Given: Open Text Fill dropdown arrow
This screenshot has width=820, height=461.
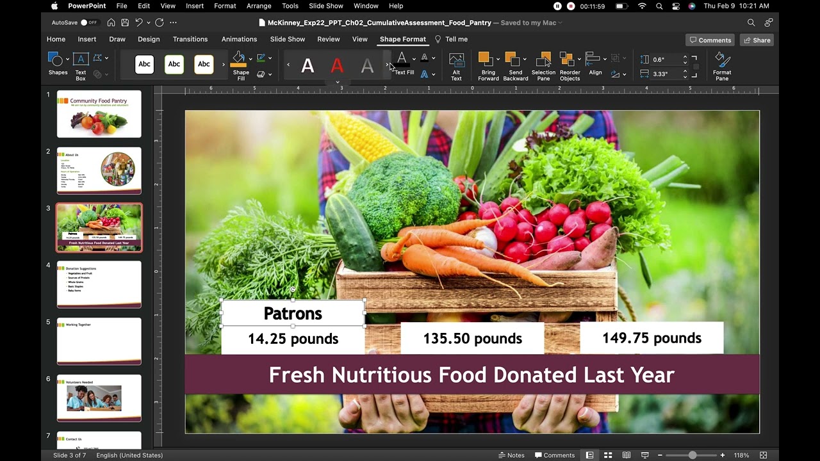Looking at the screenshot, I should (413, 58).
